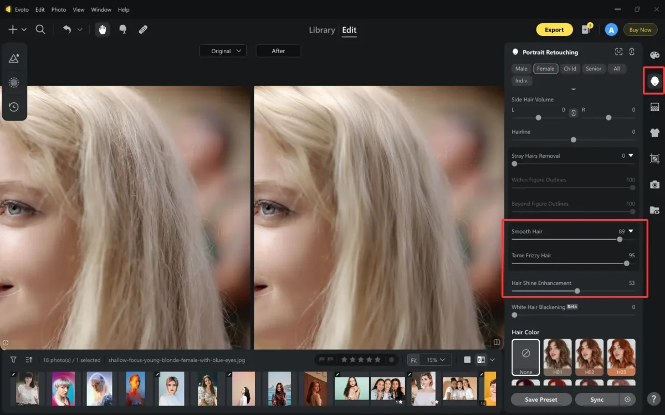Select the None hair color option
This screenshot has height=415, width=665.
point(526,357)
